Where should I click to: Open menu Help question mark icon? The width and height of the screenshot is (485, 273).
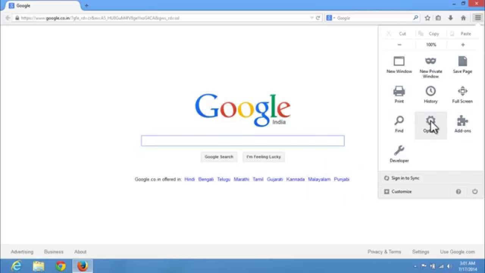click(458, 191)
